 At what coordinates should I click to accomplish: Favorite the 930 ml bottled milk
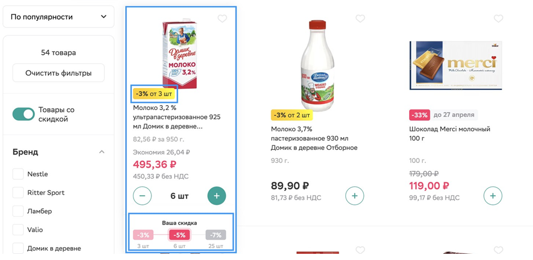click(360, 19)
